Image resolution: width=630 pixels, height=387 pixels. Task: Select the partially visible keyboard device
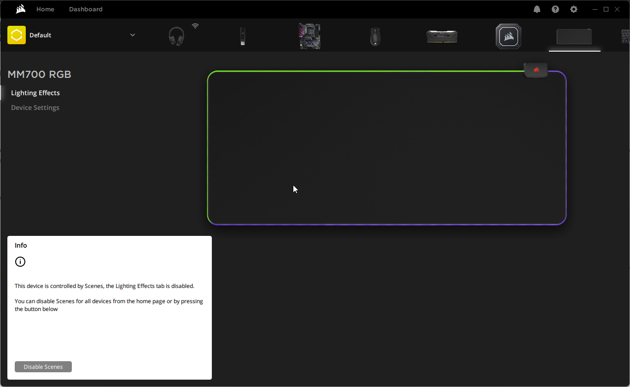pyautogui.click(x=625, y=36)
